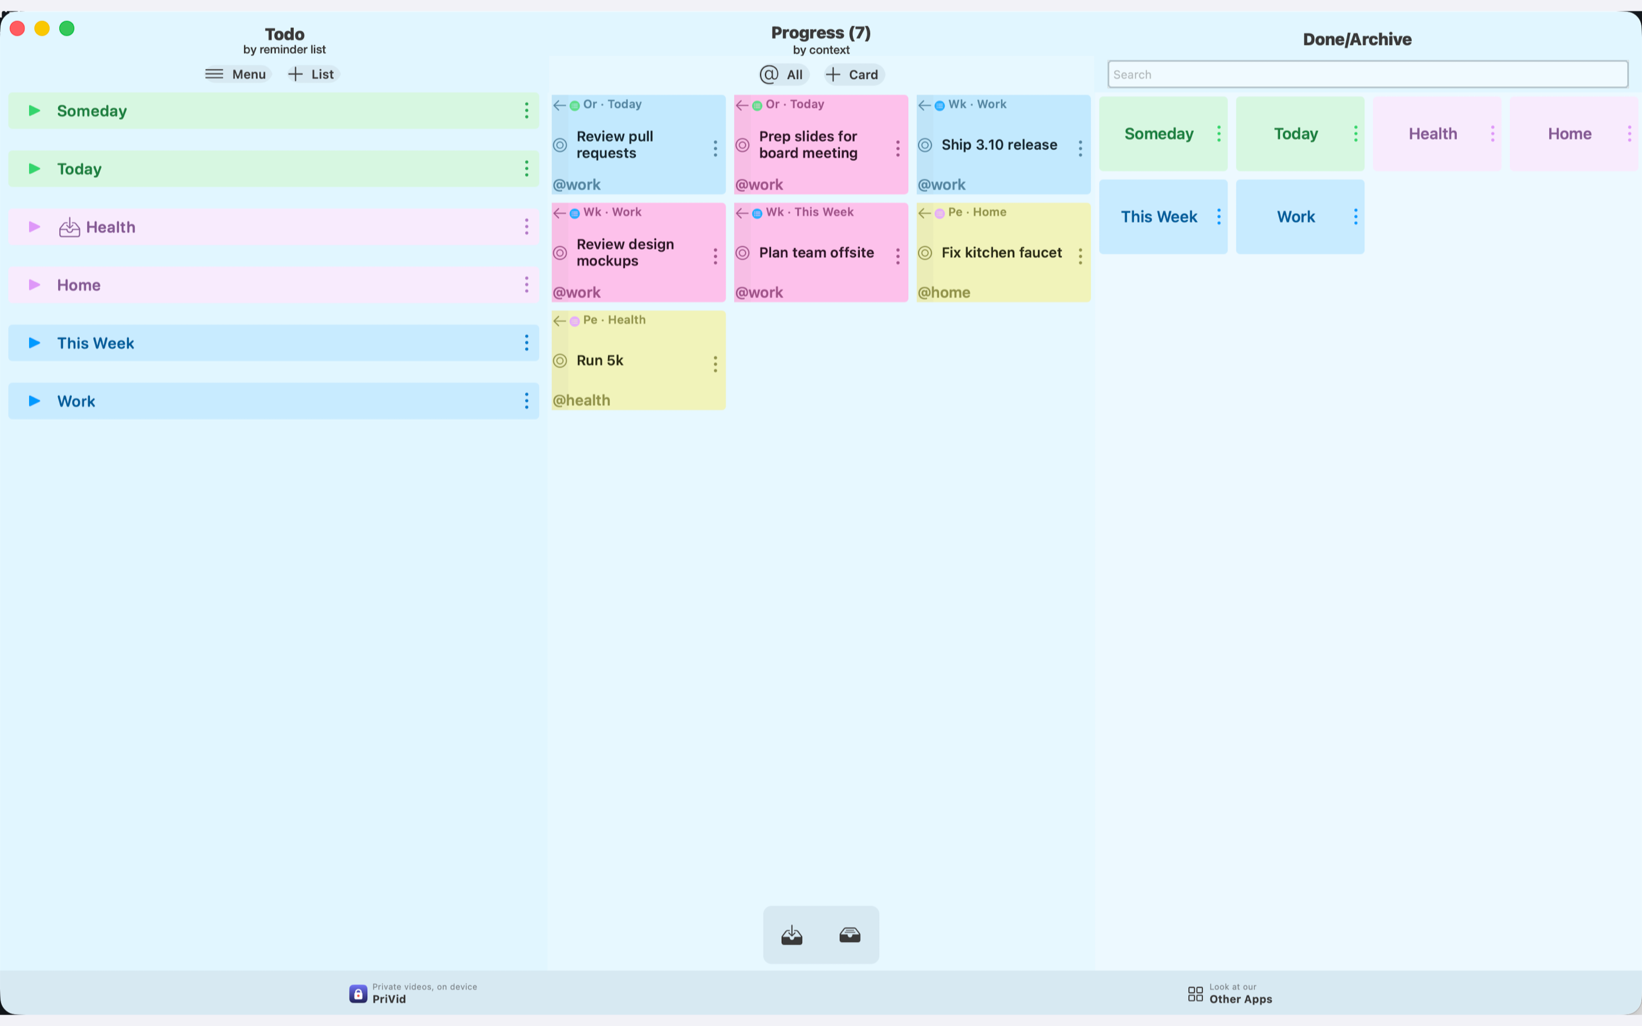This screenshot has width=1642, height=1026.
Task: Open the PriVid app icon link
Action: pyautogui.click(x=358, y=994)
